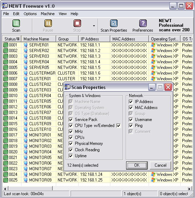Toggle the CPUs checkbox
Image resolution: width=195 pixels, height=198 pixels.
point(71,138)
